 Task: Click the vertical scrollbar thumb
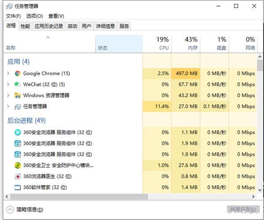click(x=260, y=66)
